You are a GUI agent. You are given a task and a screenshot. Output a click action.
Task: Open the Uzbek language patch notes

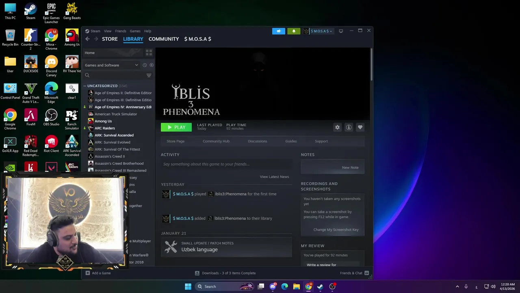226,247
